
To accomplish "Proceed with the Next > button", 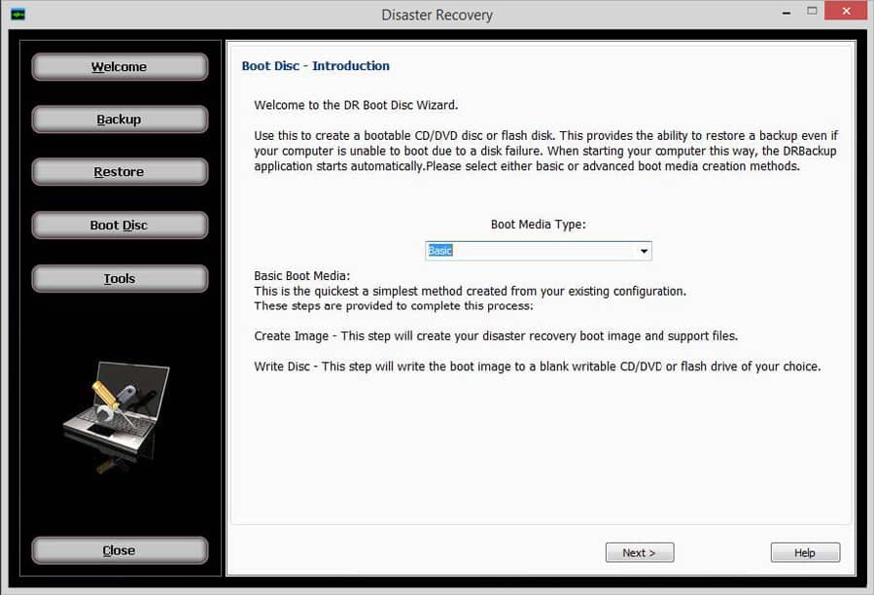I will [640, 552].
